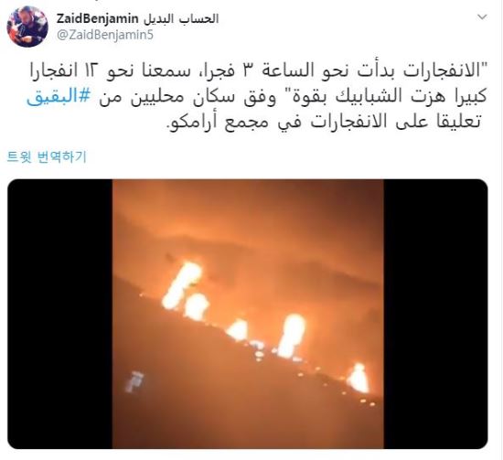Open the #البقيق hashtag
Viewport: 503px width, 460px height.
click(x=59, y=96)
